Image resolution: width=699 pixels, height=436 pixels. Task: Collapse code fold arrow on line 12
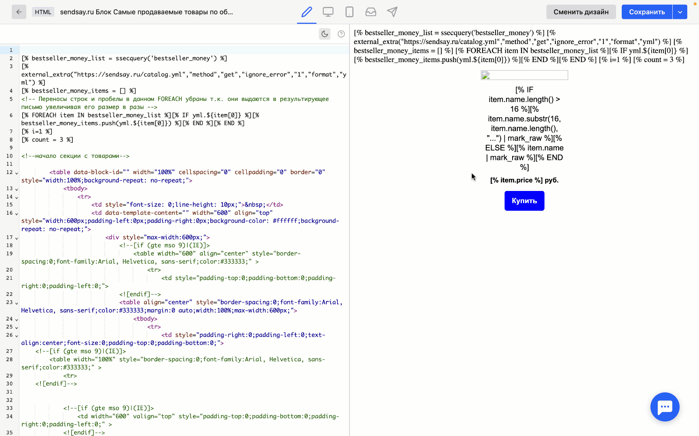(17, 173)
